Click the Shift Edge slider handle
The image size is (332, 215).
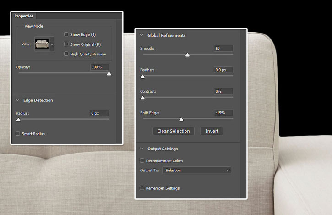[181, 120]
